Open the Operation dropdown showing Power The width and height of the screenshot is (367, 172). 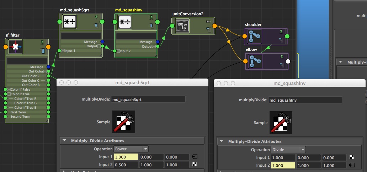click(x=131, y=149)
